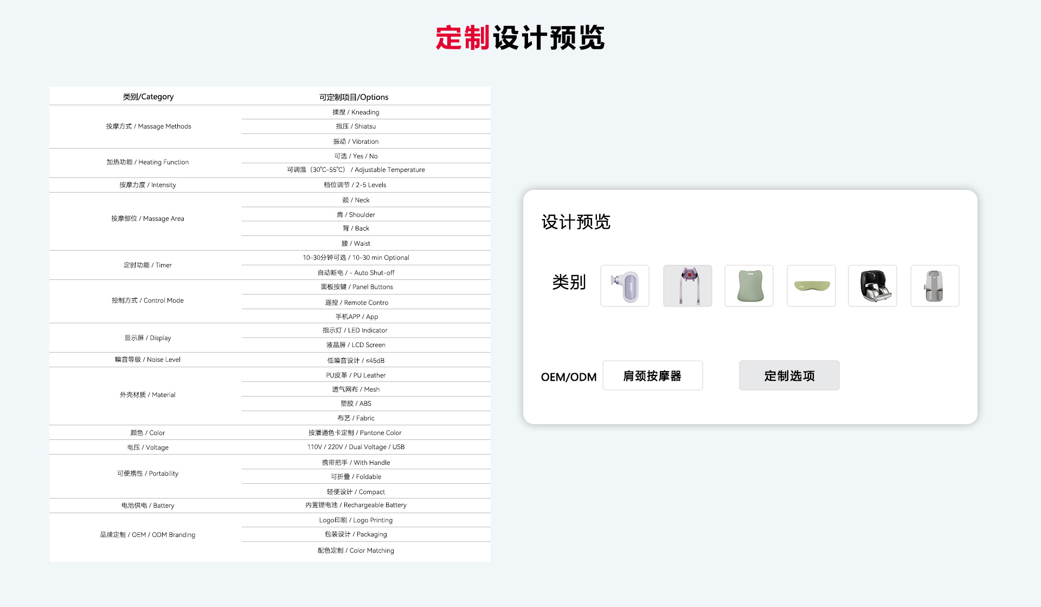This screenshot has width=1041, height=607.
Task: Click the LCD Screen option row
Action: (x=356, y=345)
